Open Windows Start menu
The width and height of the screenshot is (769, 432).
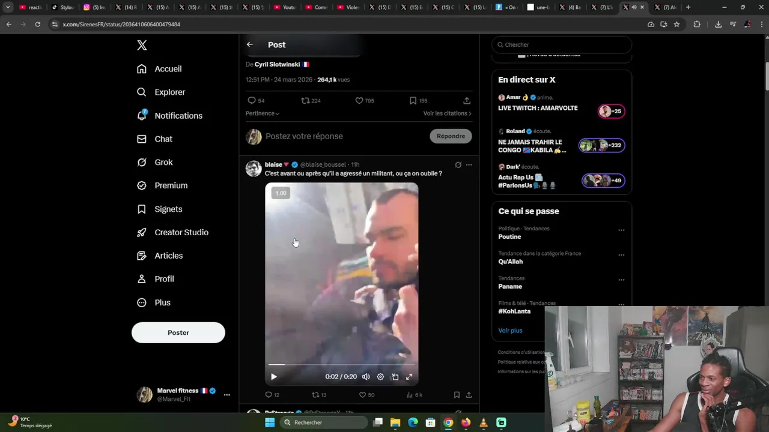click(x=270, y=422)
